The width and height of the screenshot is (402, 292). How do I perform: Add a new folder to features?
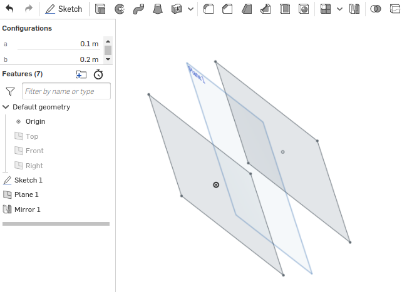[81, 74]
